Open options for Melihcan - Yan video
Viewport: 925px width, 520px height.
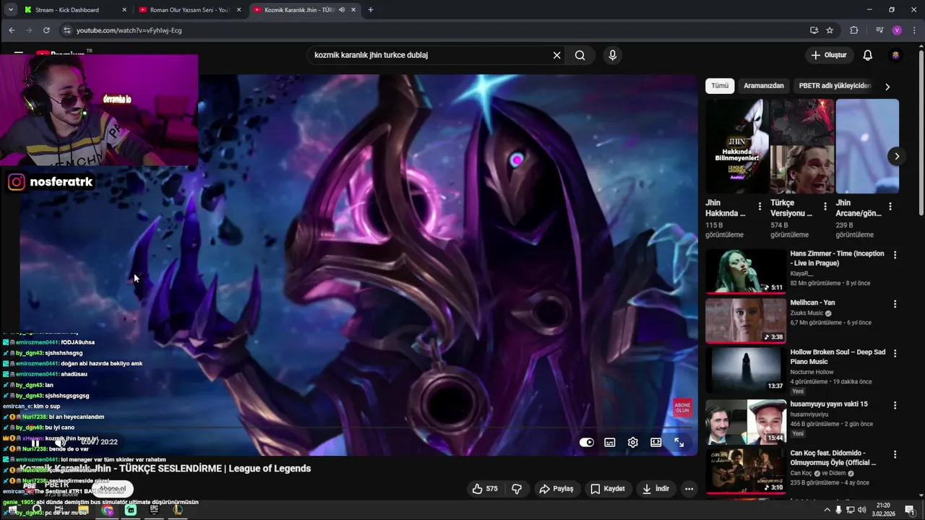click(895, 304)
